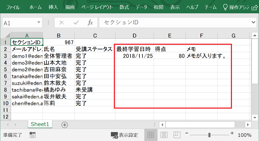
Task: Click the name cell 田中安弘
Action: pyautogui.click(x=59, y=76)
